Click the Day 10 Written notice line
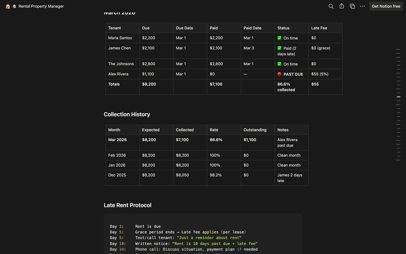Screen dimensions: 406x254 click(x=184, y=244)
